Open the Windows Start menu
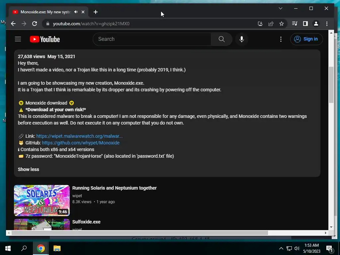The width and height of the screenshot is (340, 255). pos(8,248)
